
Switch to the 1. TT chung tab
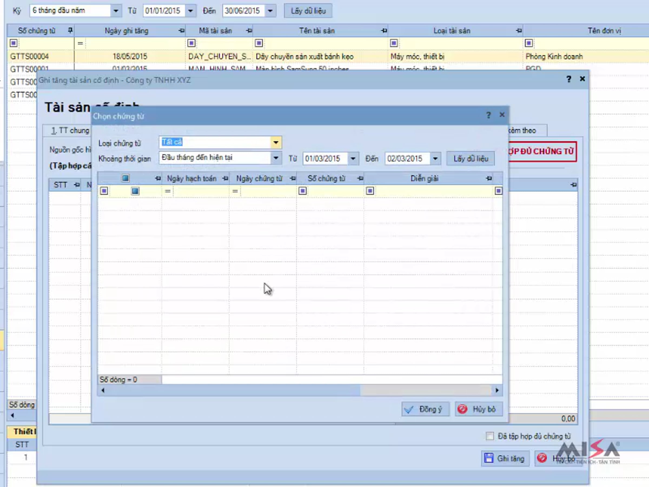coord(70,130)
